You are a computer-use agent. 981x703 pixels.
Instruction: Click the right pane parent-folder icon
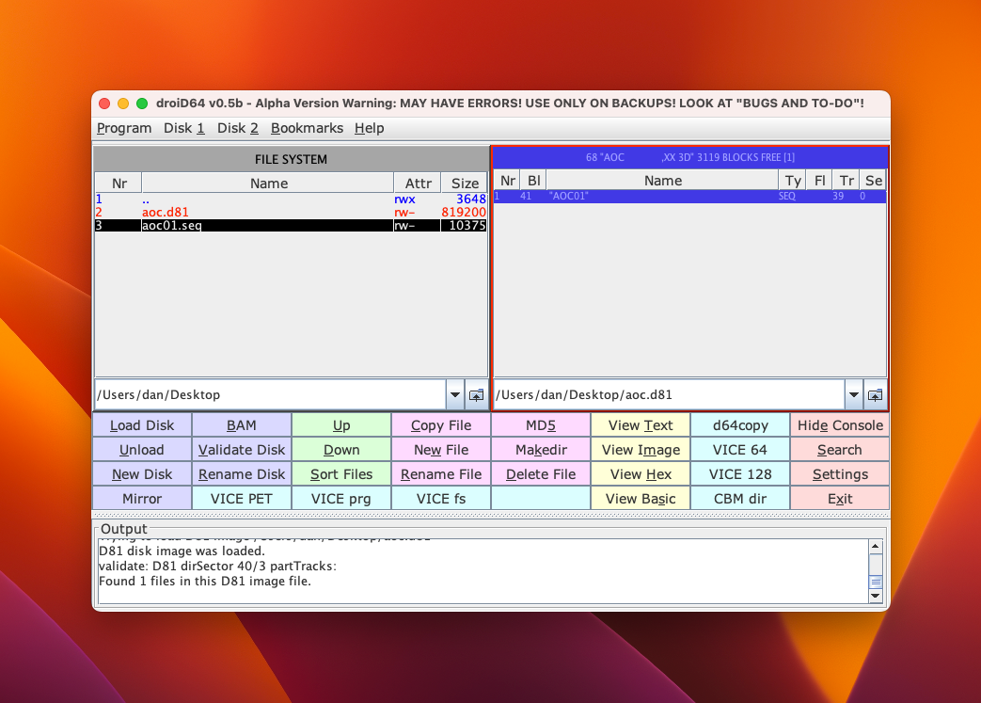(x=876, y=395)
